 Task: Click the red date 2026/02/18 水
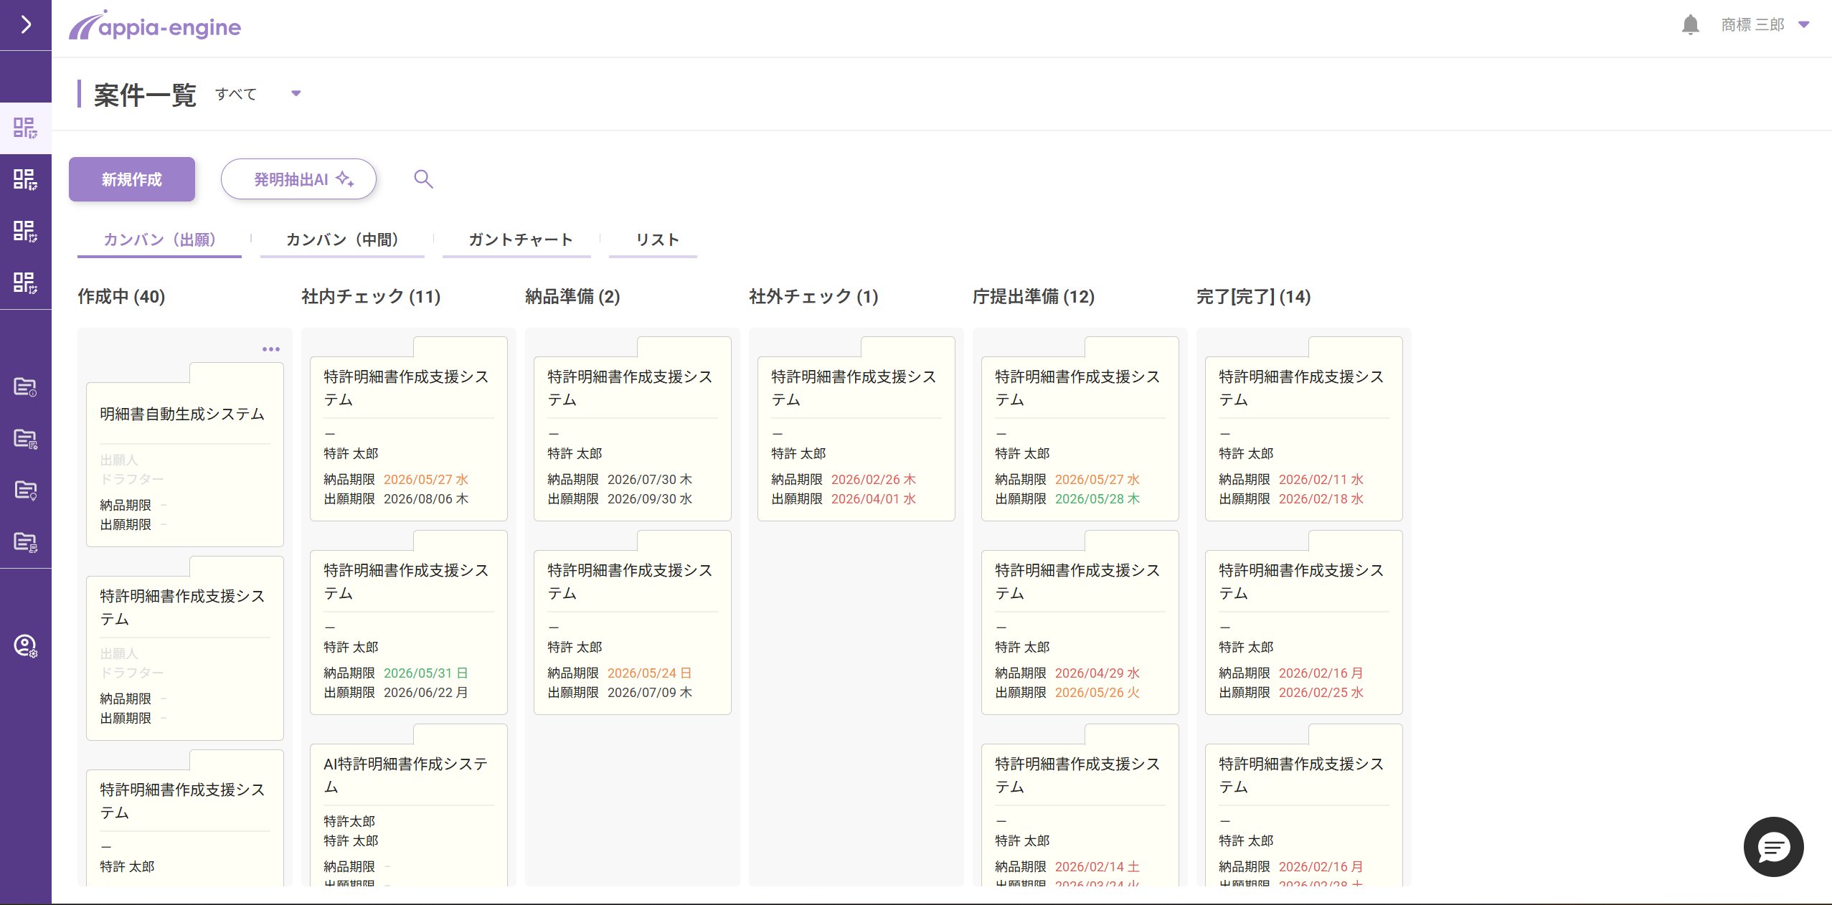pyautogui.click(x=1321, y=499)
